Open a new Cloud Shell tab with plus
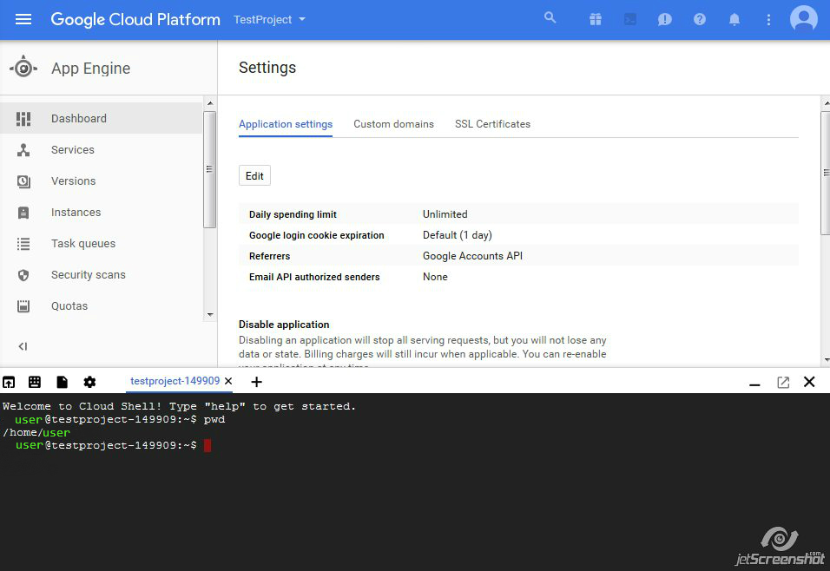Viewport: 830px width, 571px height. [x=256, y=382]
